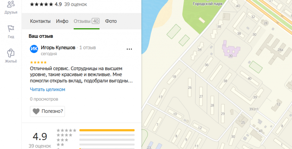
Task: Click building 29 on the map
Action: point(223,114)
